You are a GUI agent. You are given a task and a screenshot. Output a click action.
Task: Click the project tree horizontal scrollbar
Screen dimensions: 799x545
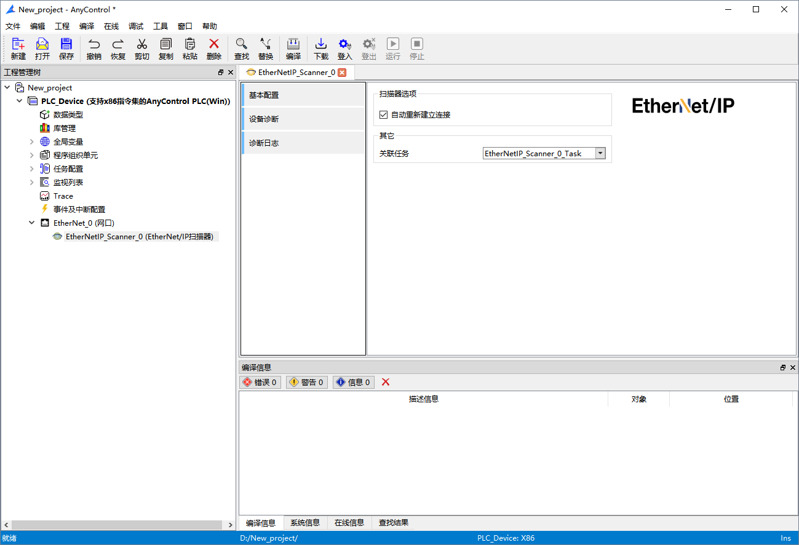[118, 525]
